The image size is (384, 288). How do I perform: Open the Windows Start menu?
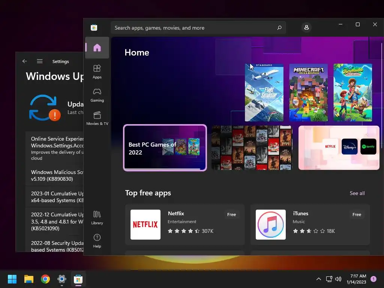click(x=12, y=279)
